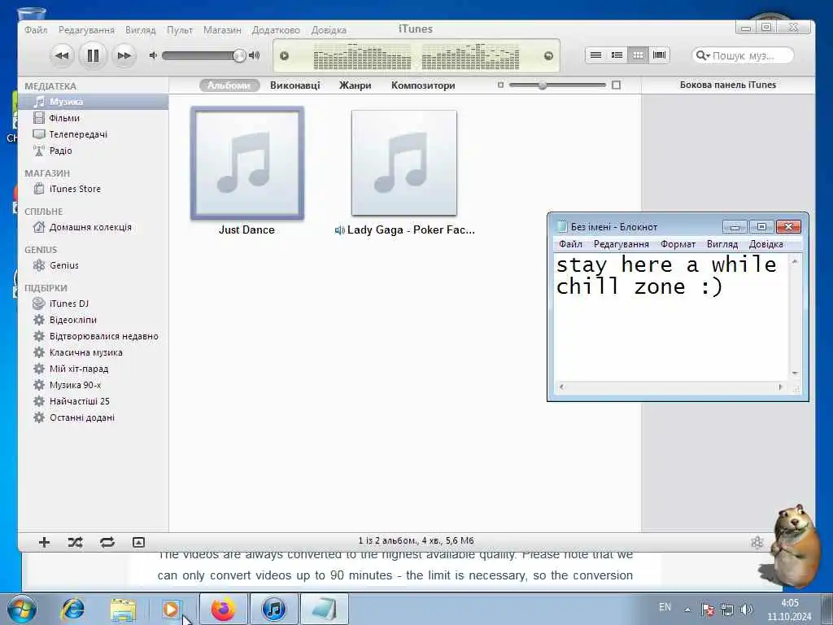The width and height of the screenshot is (833, 625).
Task: Switch to album list view
Action: (617, 55)
